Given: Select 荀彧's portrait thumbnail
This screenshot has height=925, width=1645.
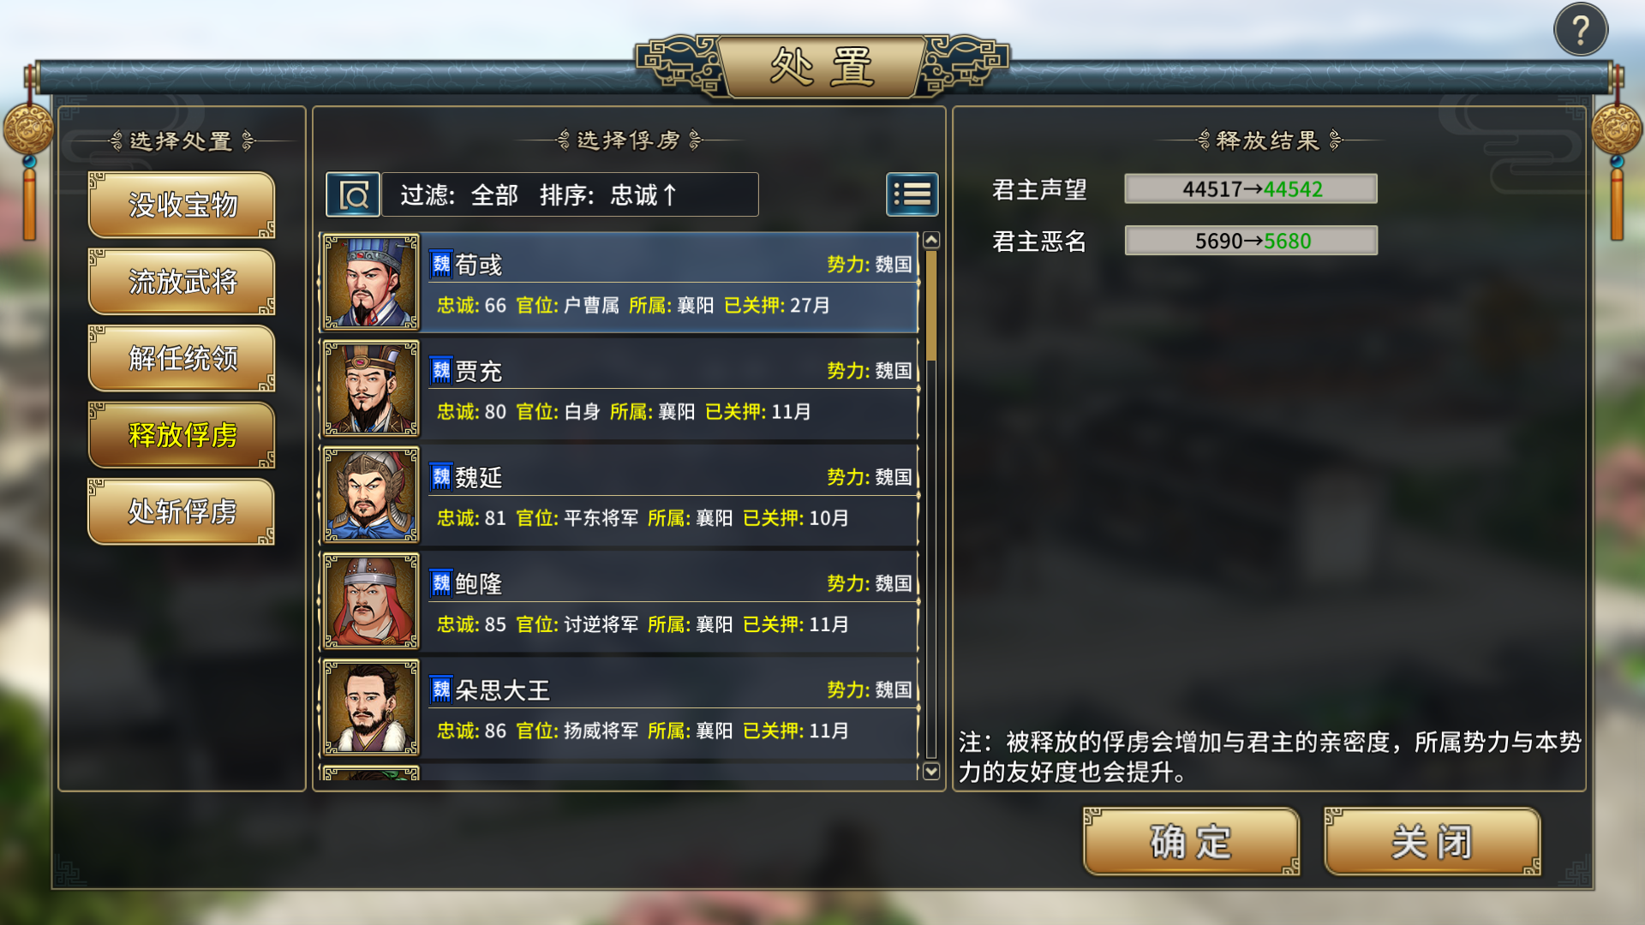Looking at the screenshot, I should tap(371, 282).
